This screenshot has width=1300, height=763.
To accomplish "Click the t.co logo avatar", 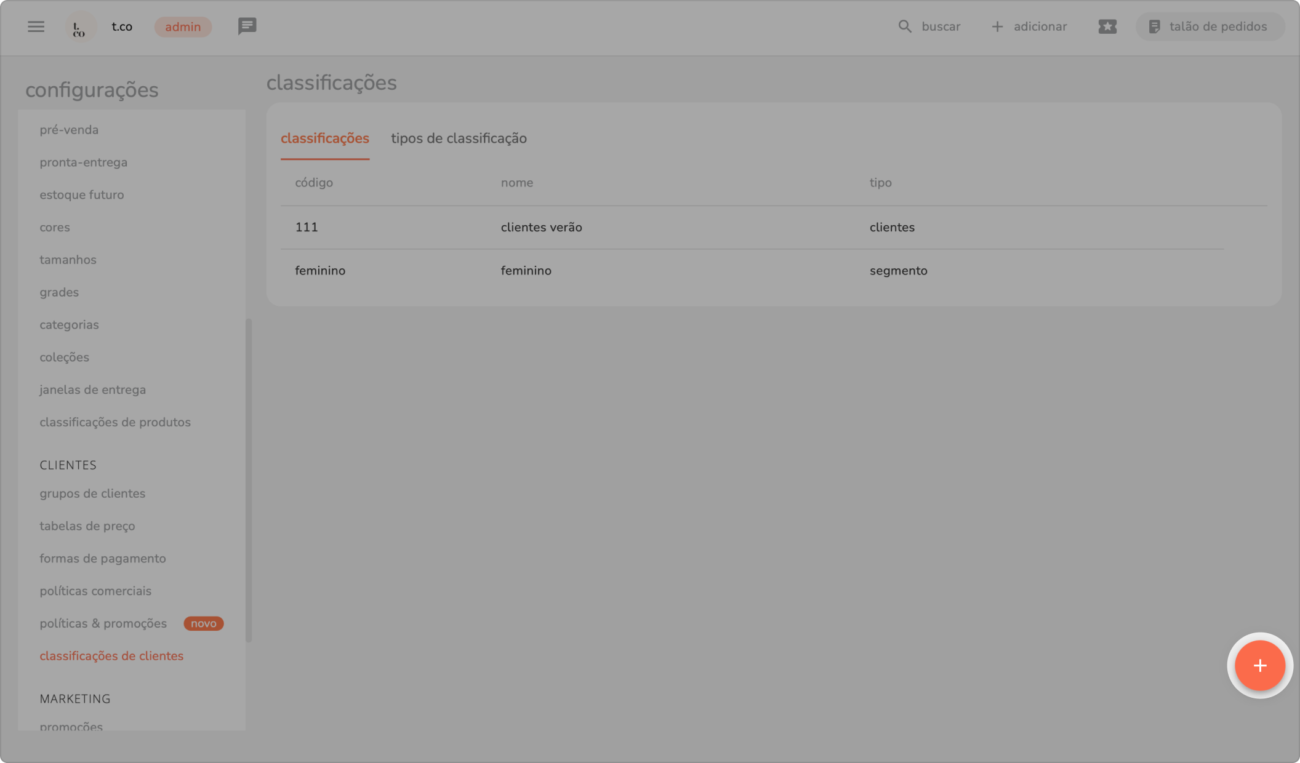I will pos(80,27).
